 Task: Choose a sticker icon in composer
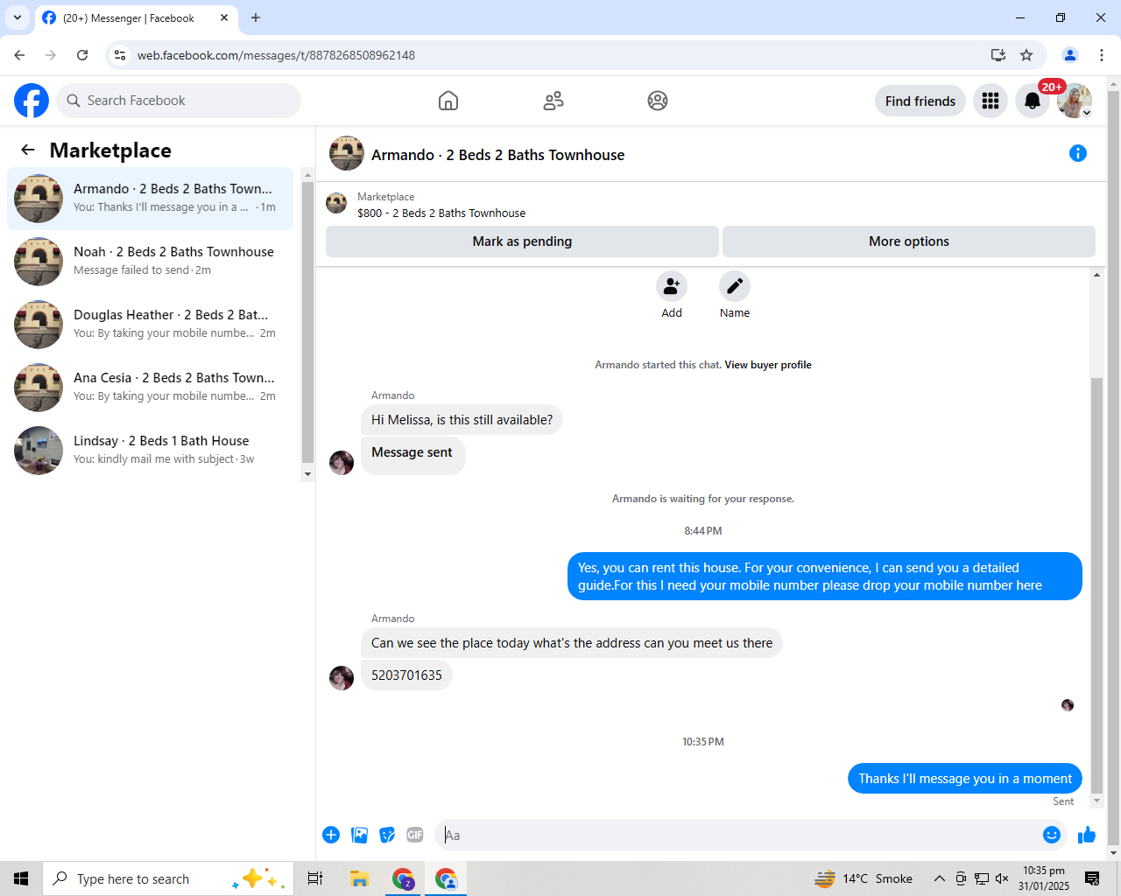pyautogui.click(x=387, y=835)
